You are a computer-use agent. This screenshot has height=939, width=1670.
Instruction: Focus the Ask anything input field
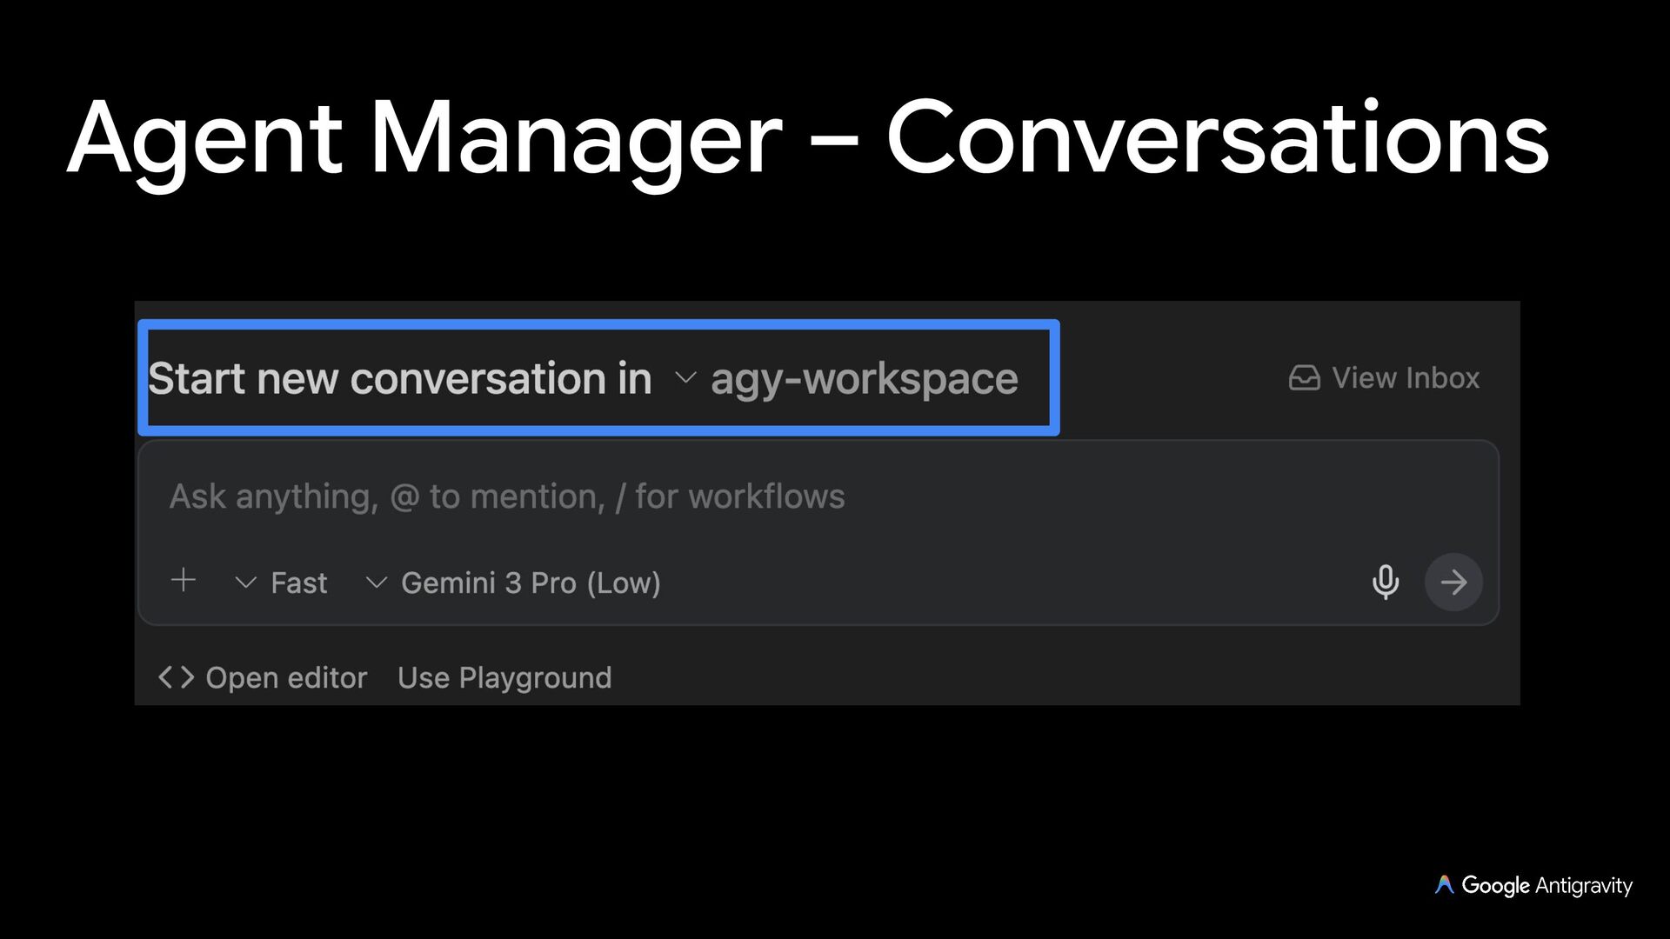(x=507, y=496)
